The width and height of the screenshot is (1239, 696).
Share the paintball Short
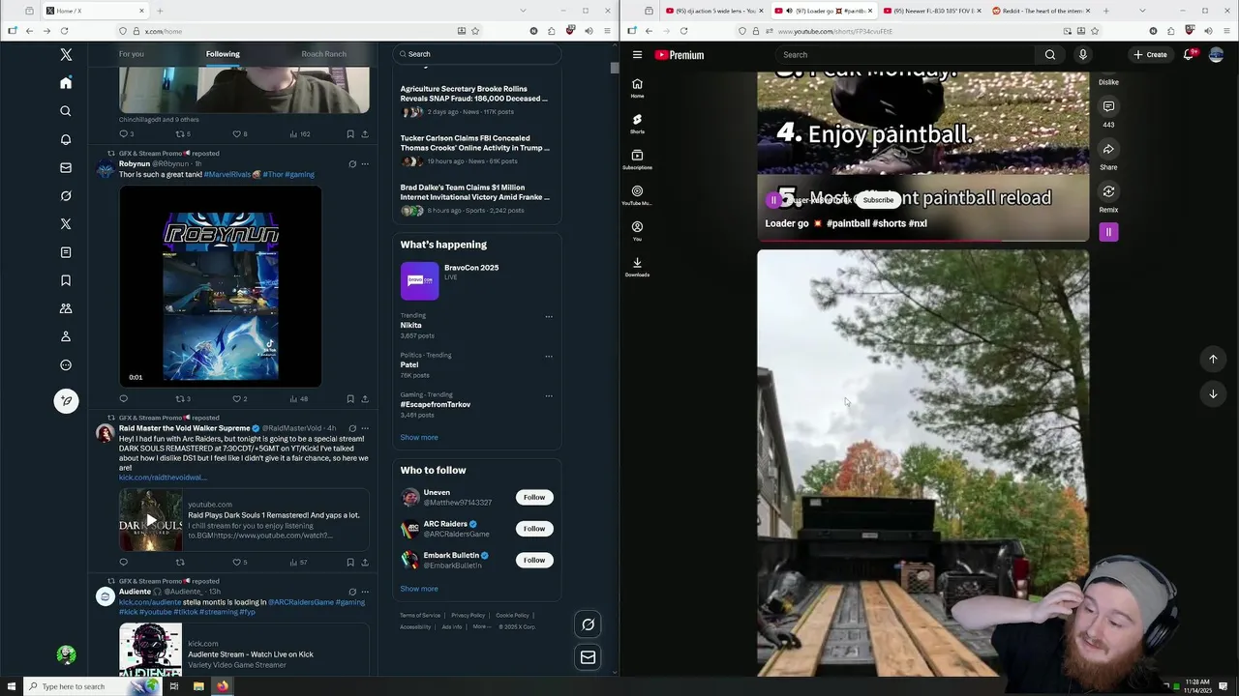click(1108, 149)
